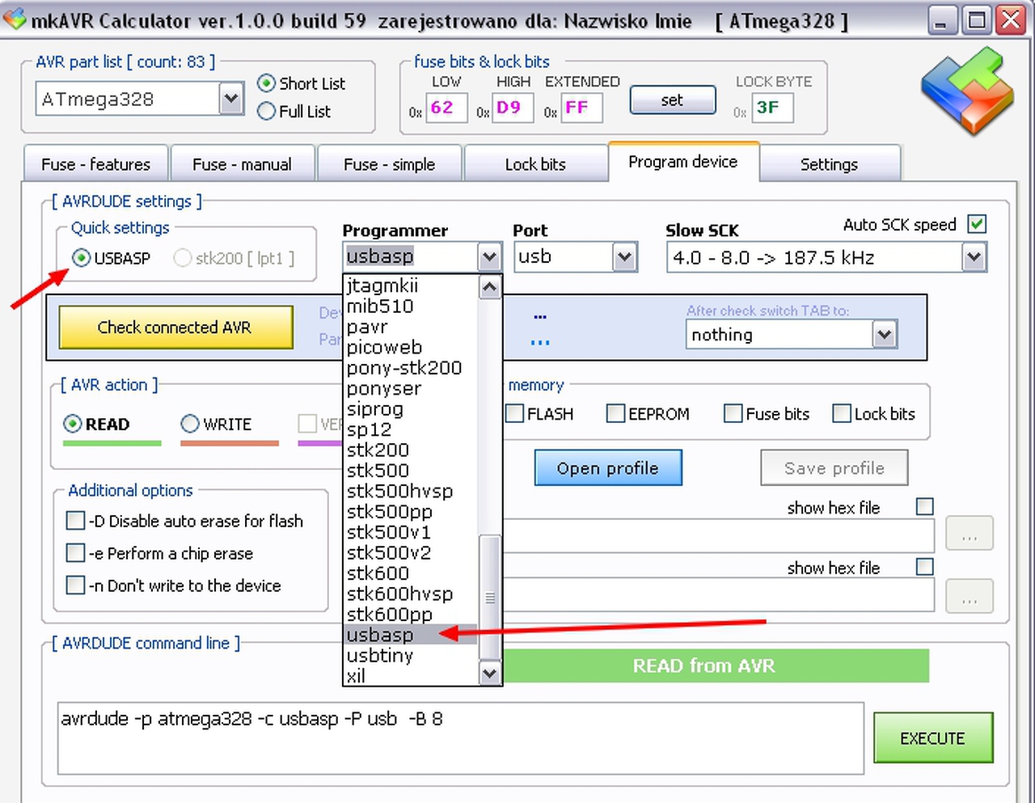Click the fuse bits set button
This screenshot has width=1035, height=803.
point(672,100)
